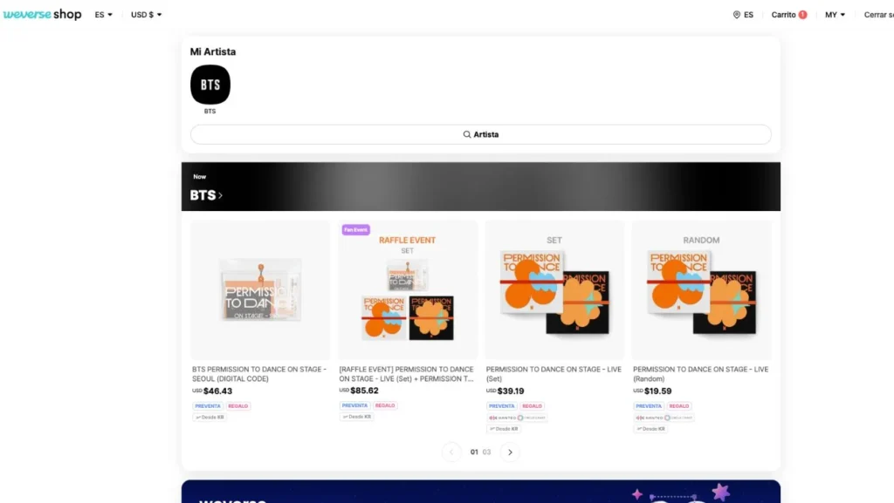
Task: Open Permission to Dance Live (Set) title
Action: pyautogui.click(x=554, y=374)
